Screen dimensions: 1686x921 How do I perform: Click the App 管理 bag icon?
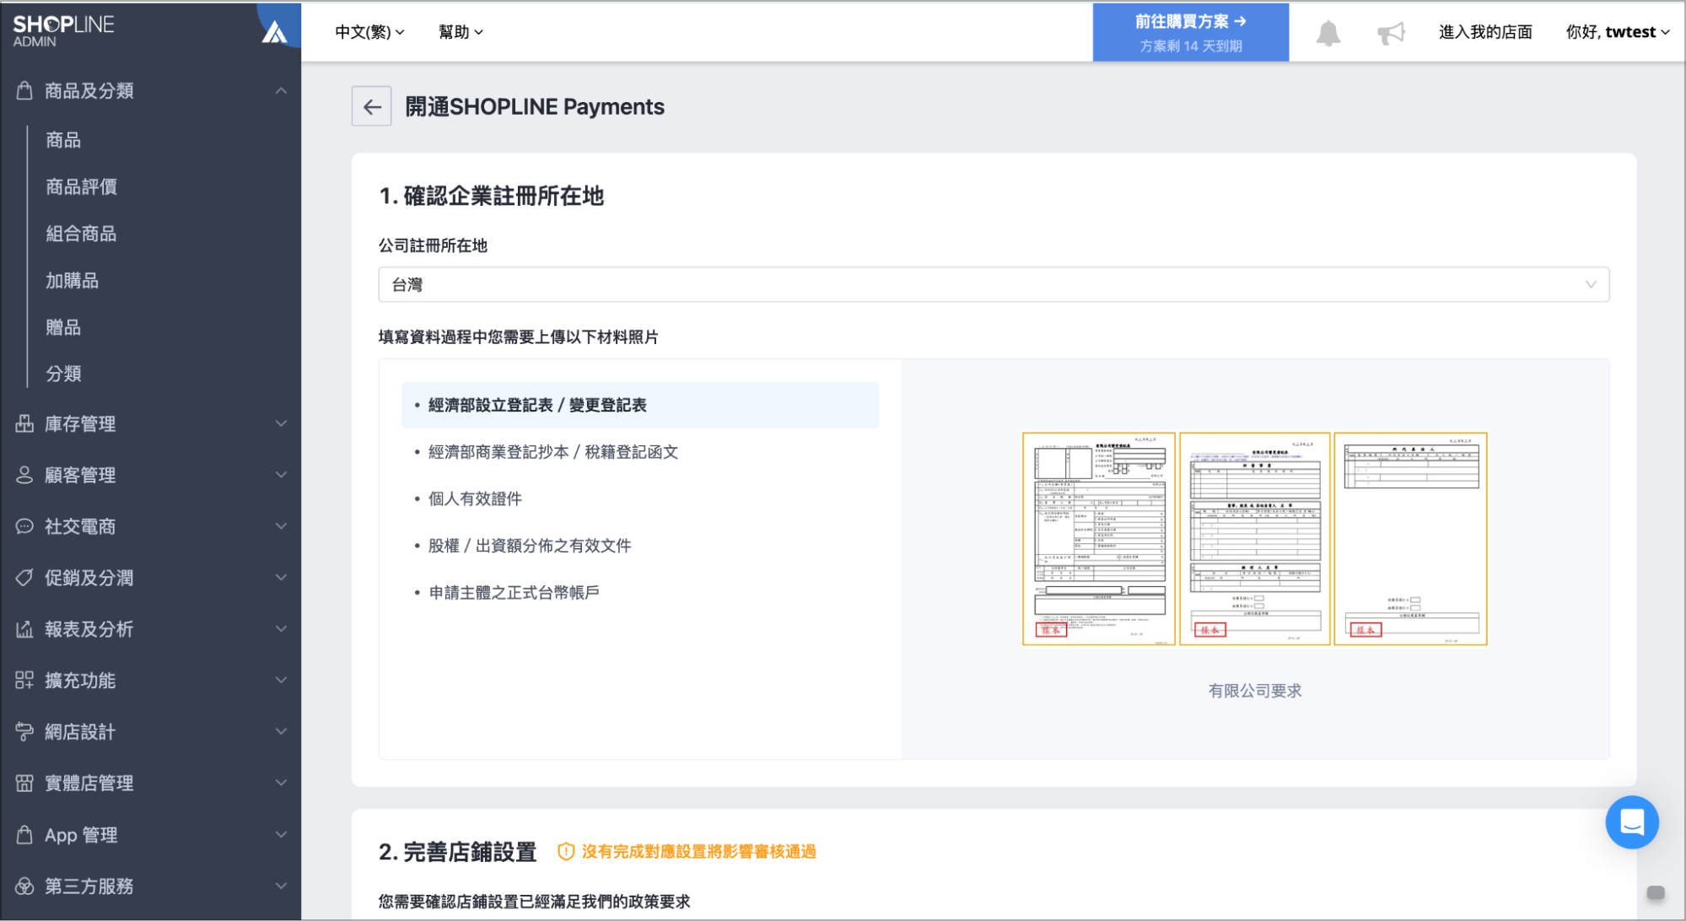24,835
